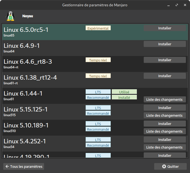Click the window title Gestionnaire de paramètres
The width and height of the screenshot is (190, 173).
click(x=95, y=5)
